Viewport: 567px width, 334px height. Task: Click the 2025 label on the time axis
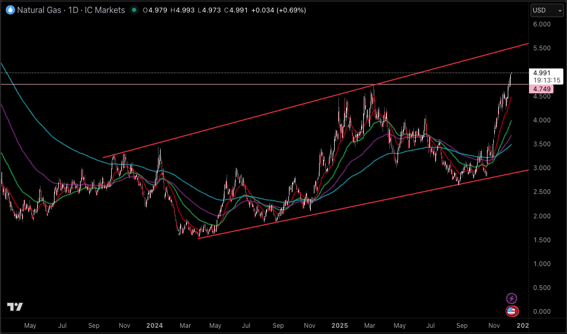[339, 326]
